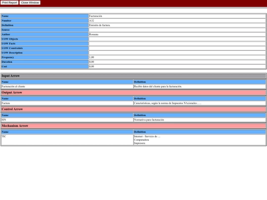Click the 'Control Arrow' section header
Image resolution: width=267 pixels, height=200 pixels.
click(133, 109)
